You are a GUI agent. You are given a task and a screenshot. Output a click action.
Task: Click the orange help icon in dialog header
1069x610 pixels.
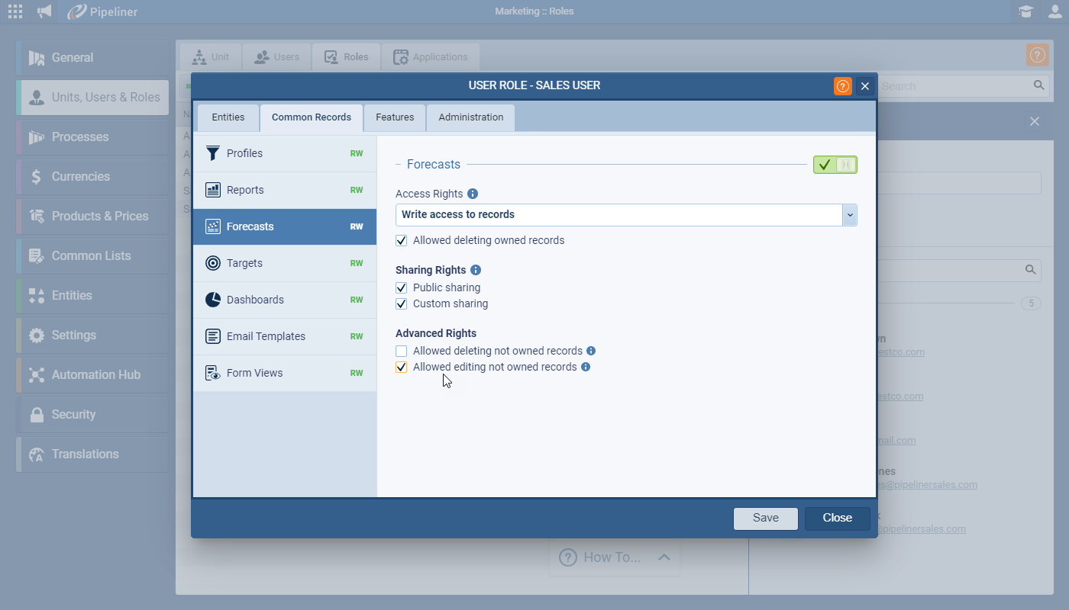tap(842, 86)
